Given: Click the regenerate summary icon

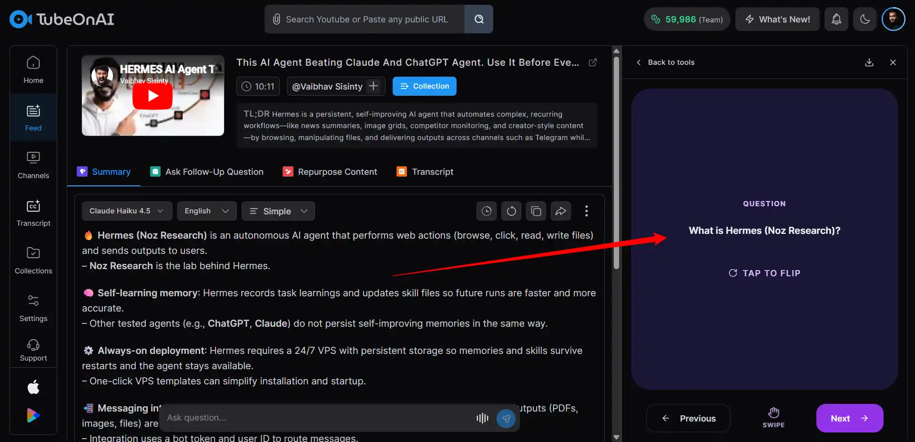Looking at the screenshot, I should point(511,211).
